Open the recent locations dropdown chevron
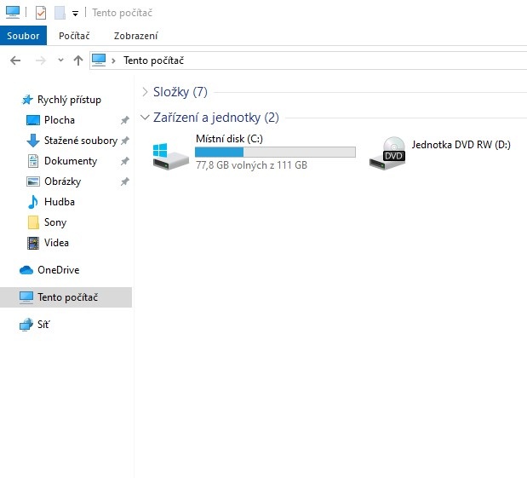527x478 pixels. [x=60, y=60]
